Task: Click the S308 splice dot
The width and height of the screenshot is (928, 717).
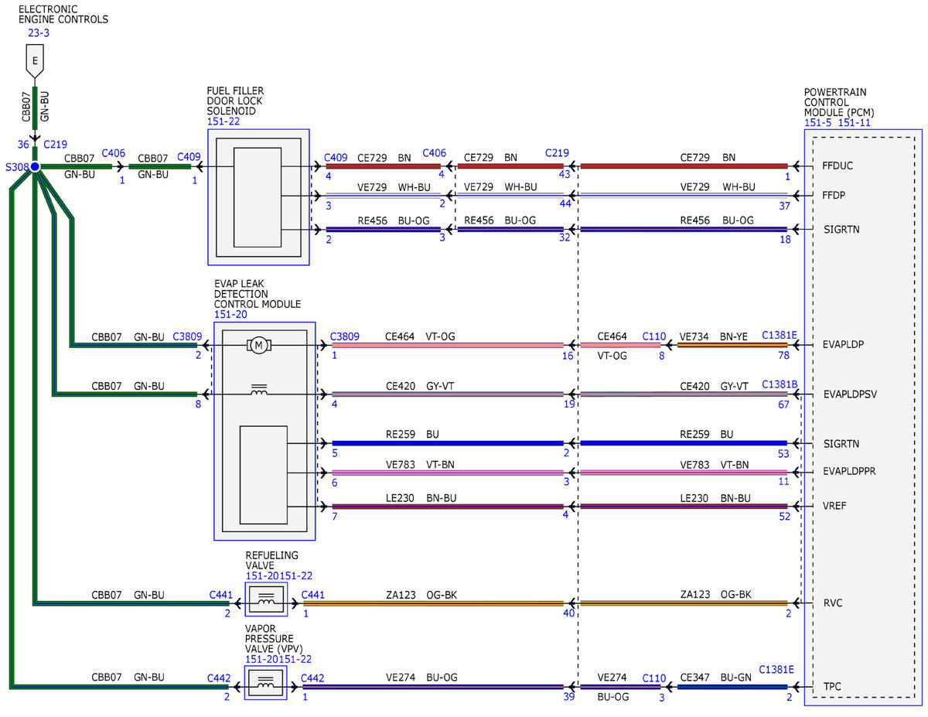Action: tap(35, 166)
